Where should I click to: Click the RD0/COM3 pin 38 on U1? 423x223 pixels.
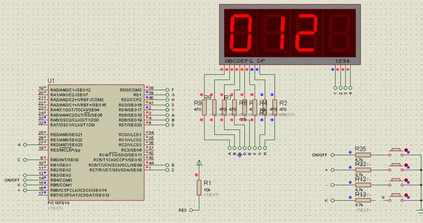pyautogui.click(x=150, y=89)
